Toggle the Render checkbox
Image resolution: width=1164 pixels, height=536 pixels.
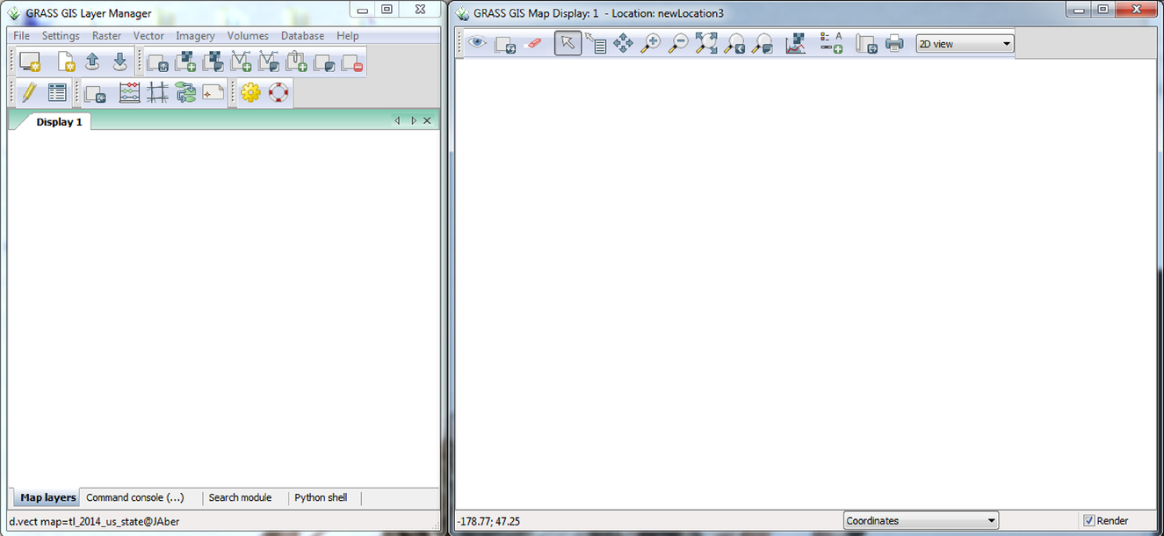[1089, 521]
